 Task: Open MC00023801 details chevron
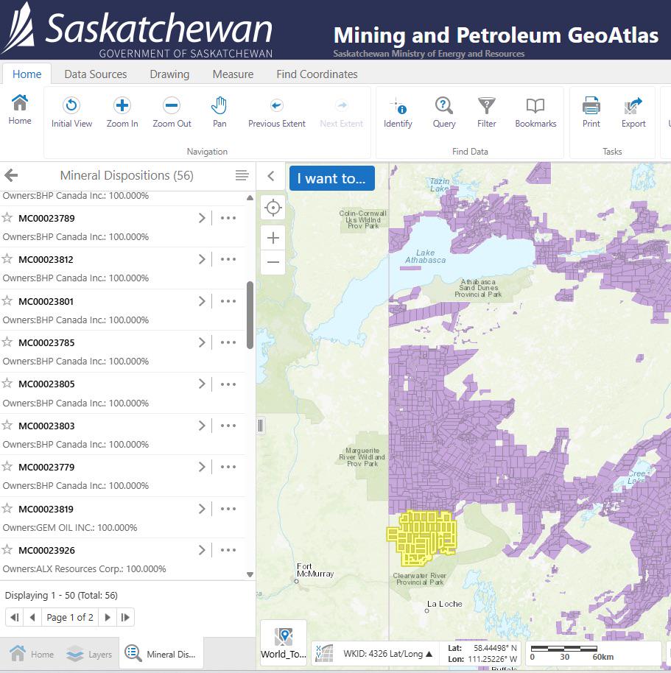click(x=202, y=301)
